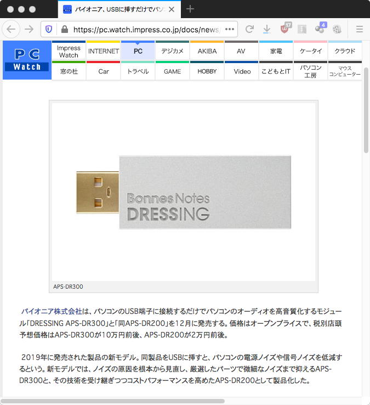The image size is (370, 405).
Task: Open the Video section link
Action: point(242,71)
